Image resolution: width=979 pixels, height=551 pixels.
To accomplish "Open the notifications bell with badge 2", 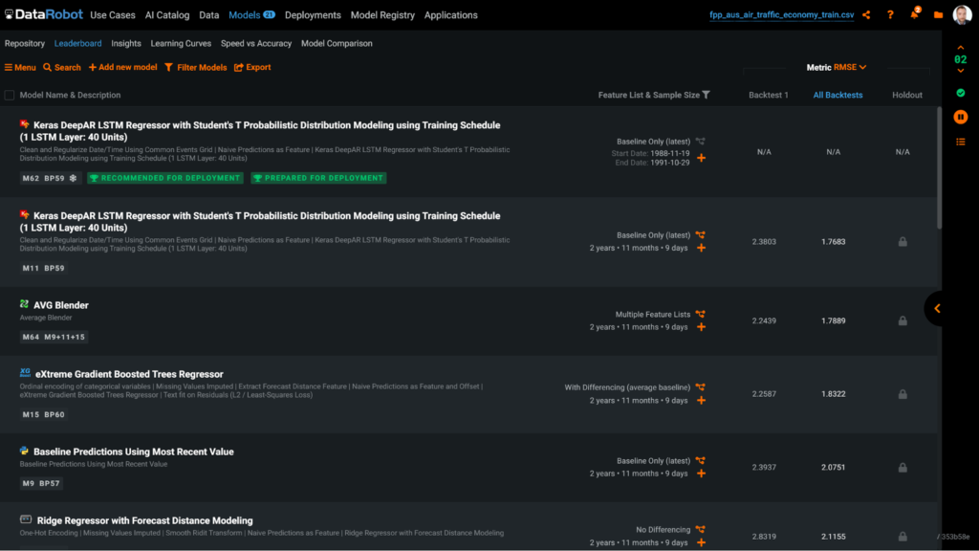I will (x=913, y=13).
